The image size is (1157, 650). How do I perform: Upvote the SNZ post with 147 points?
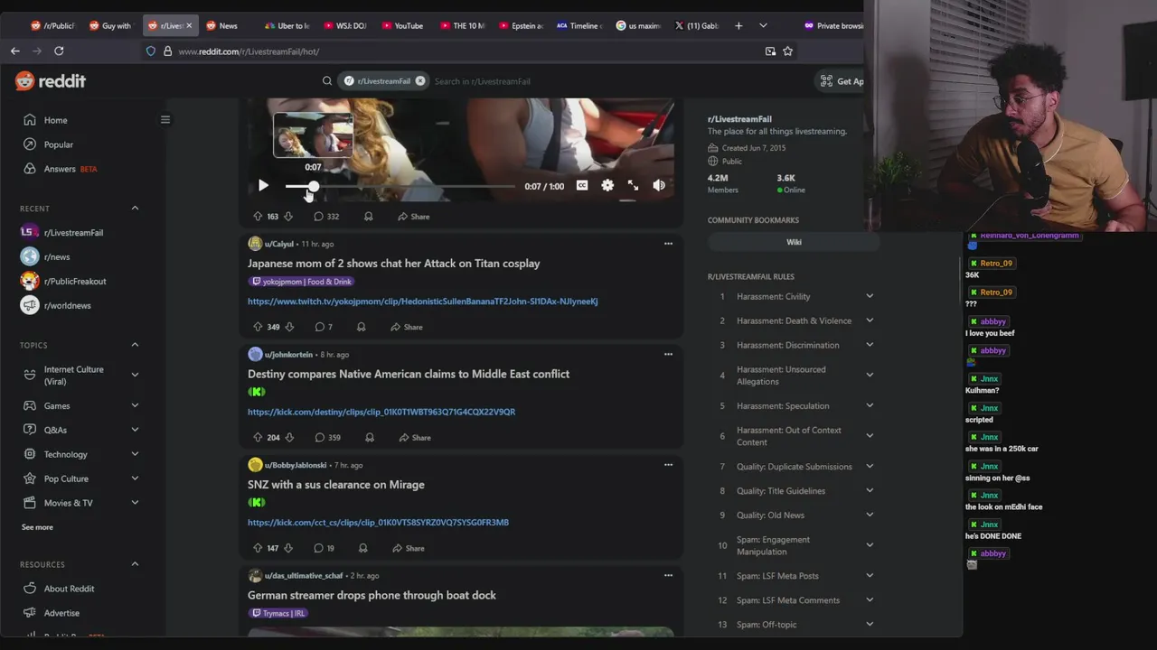[x=258, y=548]
